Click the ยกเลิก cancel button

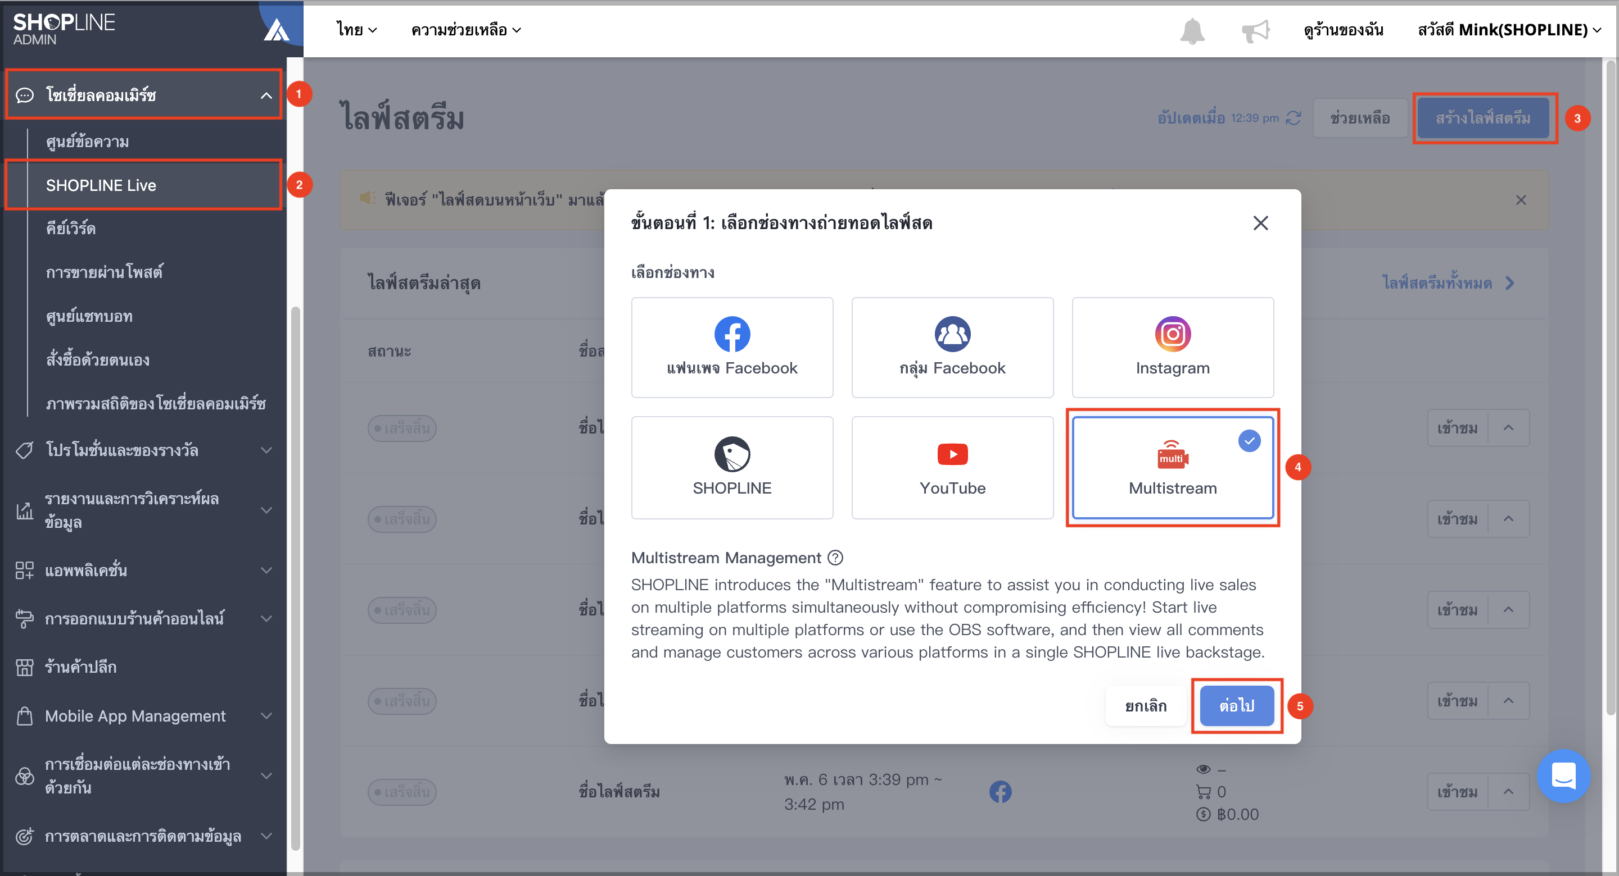click(x=1146, y=706)
